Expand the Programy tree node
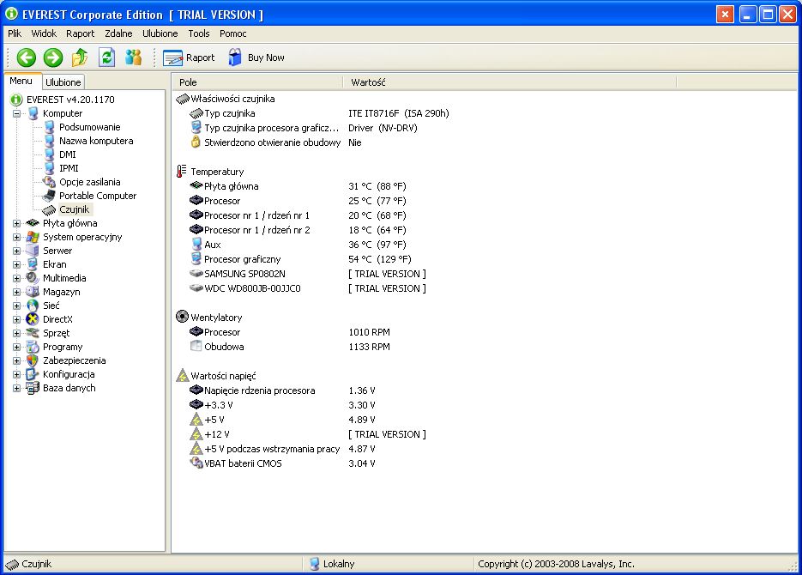This screenshot has width=802, height=575. pyautogui.click(x=17, y=348)
